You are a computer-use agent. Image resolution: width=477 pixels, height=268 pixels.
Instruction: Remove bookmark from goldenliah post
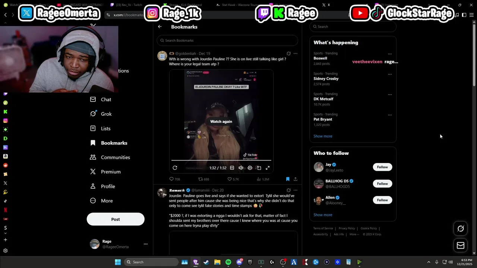pyautogui.click(x=288, y=179)
